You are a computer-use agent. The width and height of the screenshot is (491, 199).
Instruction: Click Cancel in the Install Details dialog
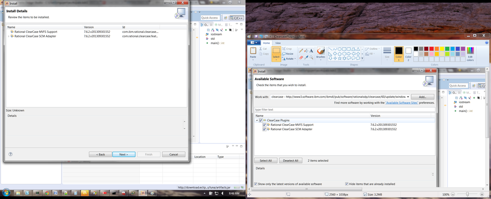coord(173,154)
